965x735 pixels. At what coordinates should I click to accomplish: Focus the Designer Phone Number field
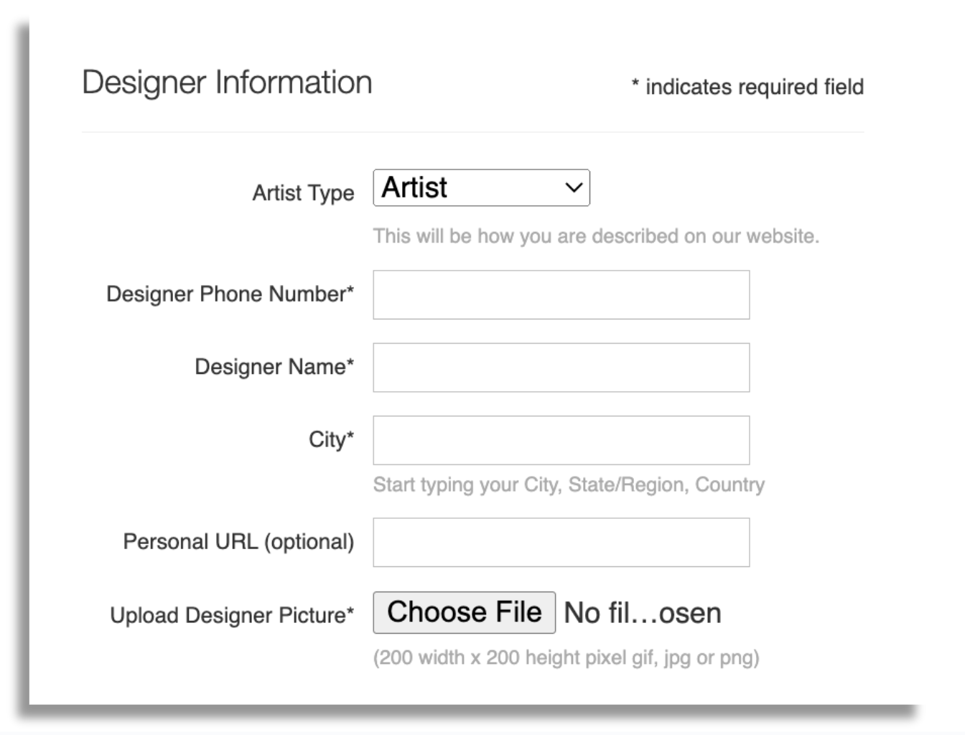pyautogui.click(x=561, y=295)
